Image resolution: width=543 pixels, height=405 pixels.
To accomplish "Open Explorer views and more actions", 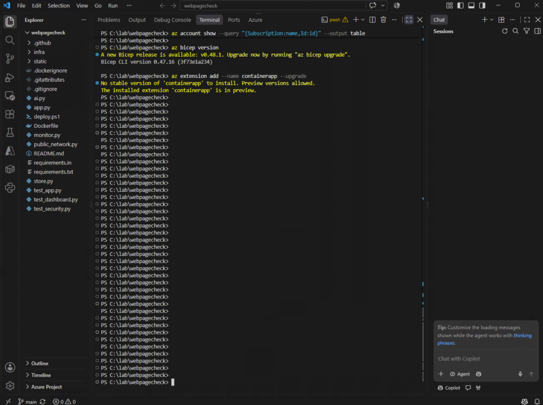I will tap(83, 20).
